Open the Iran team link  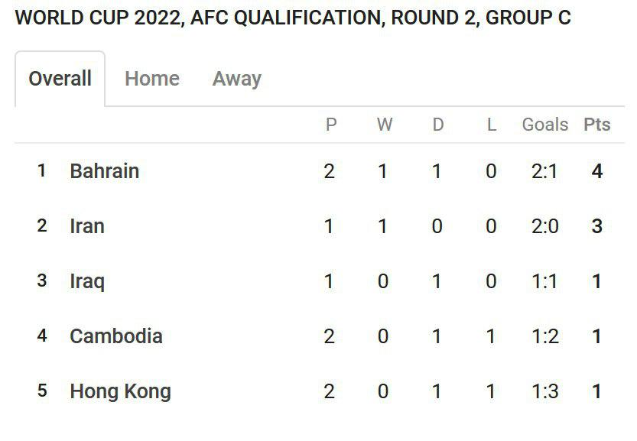coord(87,226)
